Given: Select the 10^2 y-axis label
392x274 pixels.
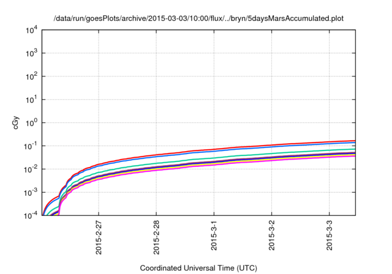Looking at the screenshot, I should [31, 76].
